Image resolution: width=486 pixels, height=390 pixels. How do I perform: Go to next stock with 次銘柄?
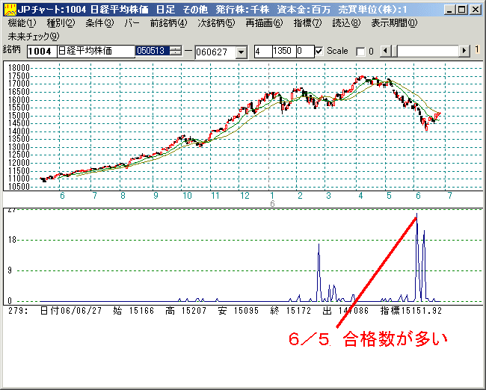(216, 23)
